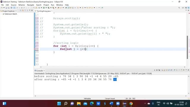Viewport: 190px width, 107px height.
Task: Click the green Run button in toolbar
Action: (x=44, y=8)
